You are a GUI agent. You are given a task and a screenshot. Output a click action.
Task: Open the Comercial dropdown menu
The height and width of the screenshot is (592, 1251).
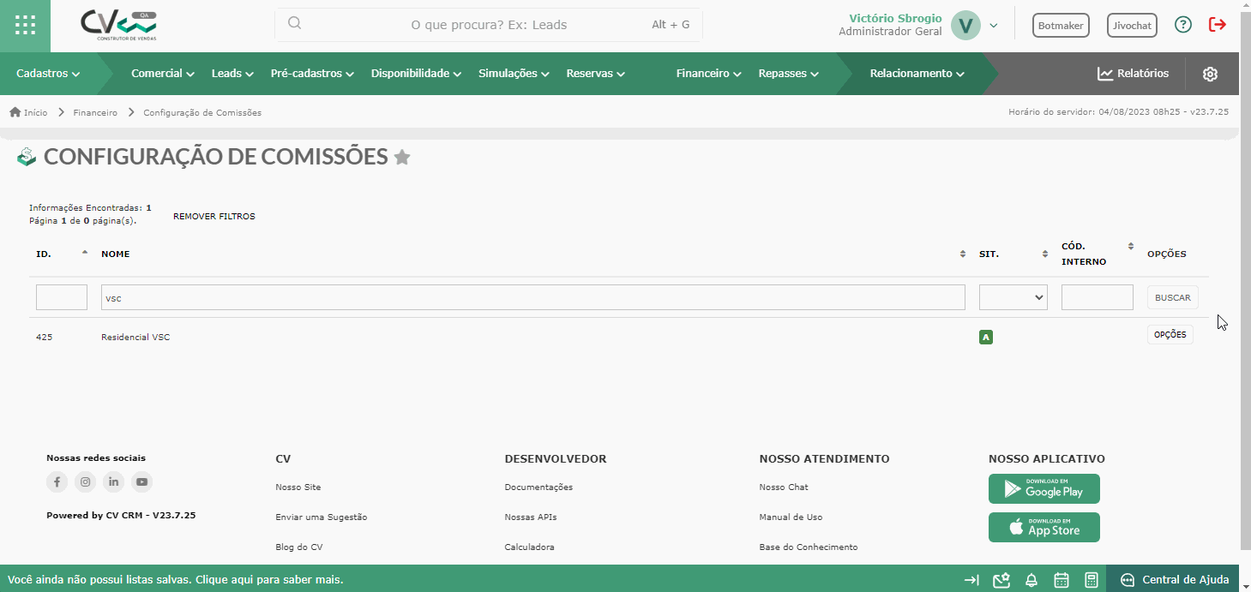[x=163, y=74]
